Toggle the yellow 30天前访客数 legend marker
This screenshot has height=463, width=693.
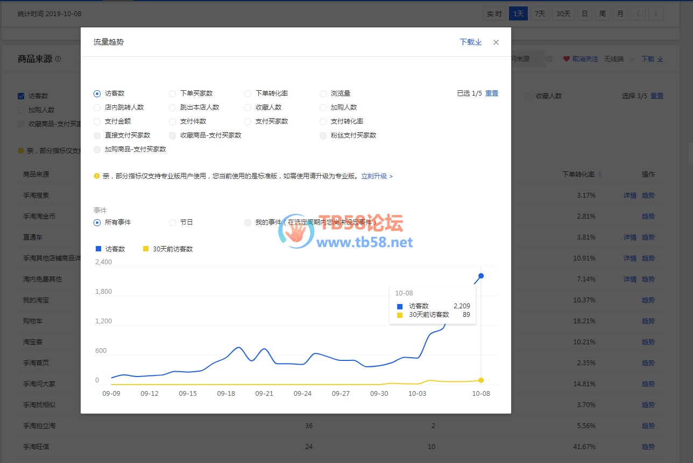145,249
